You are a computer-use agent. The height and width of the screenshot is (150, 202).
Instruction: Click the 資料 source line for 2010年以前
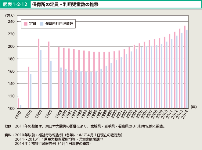[64, 134]
